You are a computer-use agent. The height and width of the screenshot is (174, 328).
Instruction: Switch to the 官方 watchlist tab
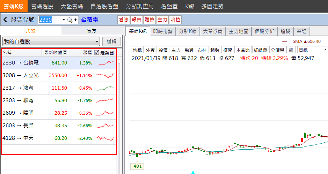point(92,31)
